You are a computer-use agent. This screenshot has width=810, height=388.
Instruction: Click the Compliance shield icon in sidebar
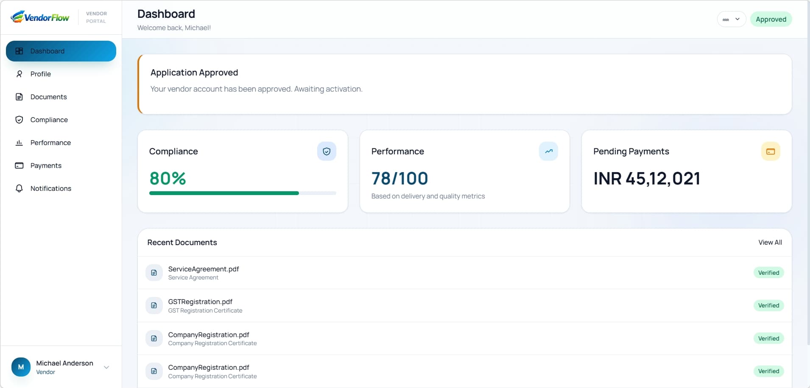click(x=20, y=120)
